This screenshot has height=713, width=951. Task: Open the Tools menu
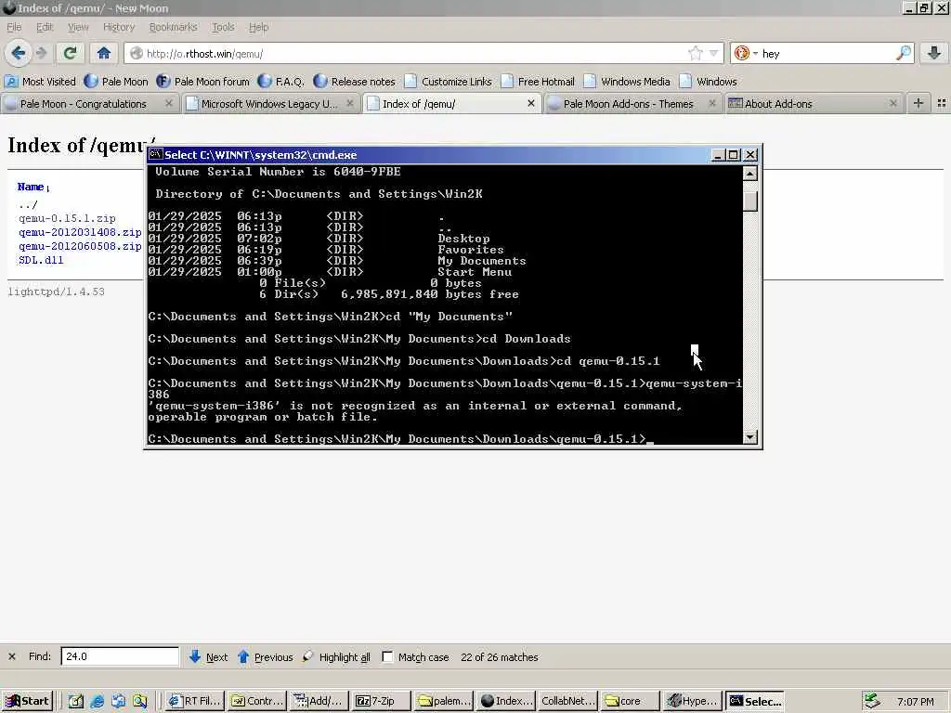[223, 27]
